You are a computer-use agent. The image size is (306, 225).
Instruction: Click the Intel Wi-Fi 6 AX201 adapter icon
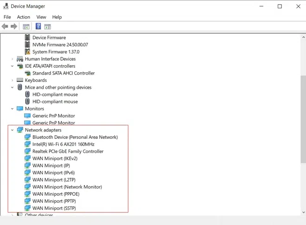coord(27,144)
